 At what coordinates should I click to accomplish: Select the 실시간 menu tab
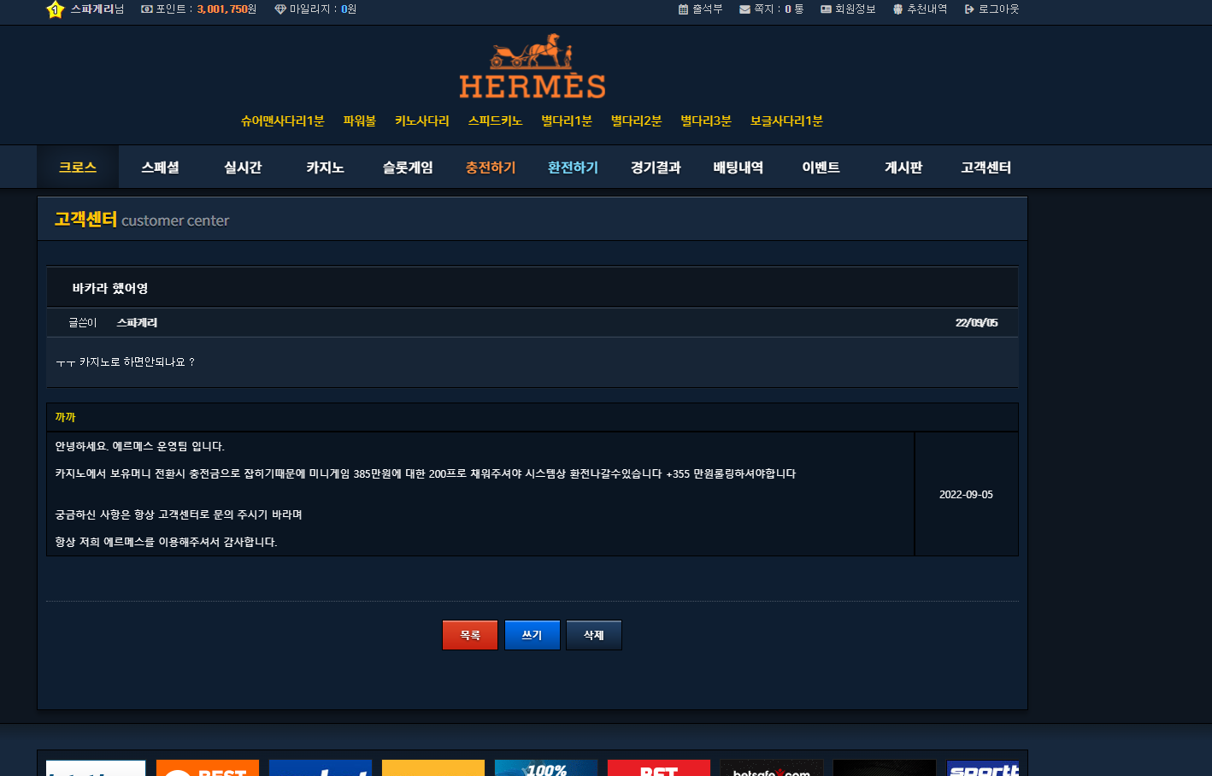click(x=243, y=168)
